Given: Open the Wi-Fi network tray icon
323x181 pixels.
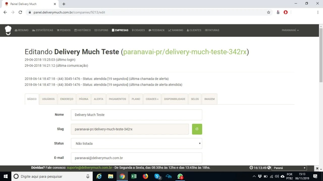Looking at the screenshot, I should [x=272, y=176].
